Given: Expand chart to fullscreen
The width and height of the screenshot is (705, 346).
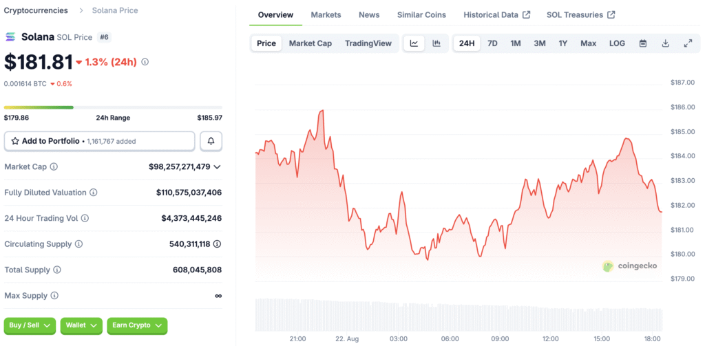Looking at the screenshot, I should pyautogui.click(x=688, y=43).
